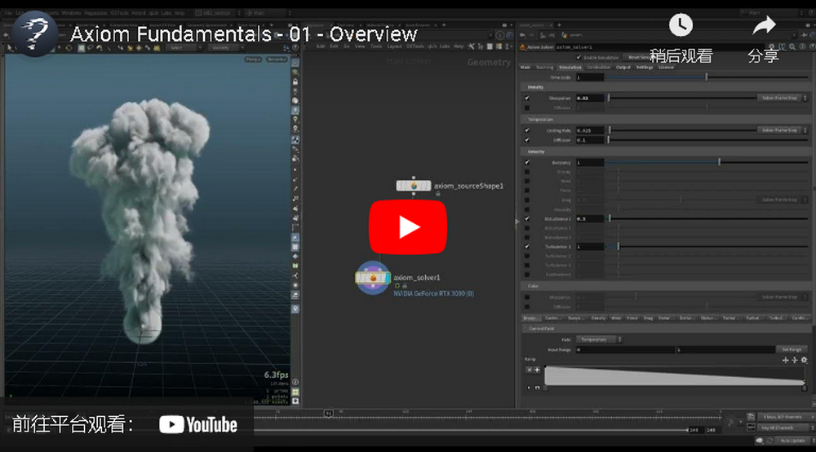Screen dimensions: 816x452
Task: Click the YouTube logo to watch on platform
Action: click(x=198, y=424)
